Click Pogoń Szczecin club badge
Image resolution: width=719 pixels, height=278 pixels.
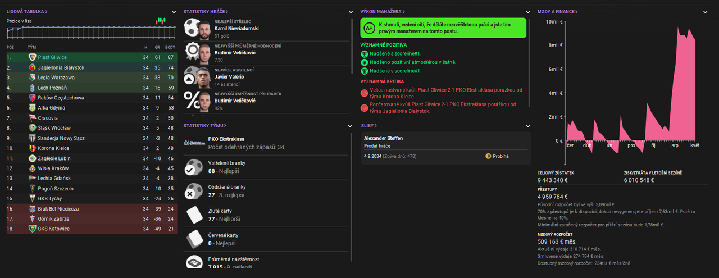click(x=32, y=189)
